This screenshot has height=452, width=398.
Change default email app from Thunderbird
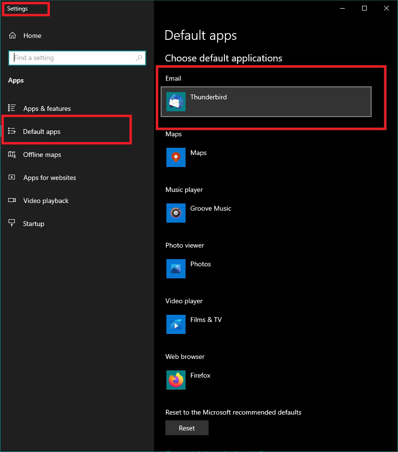coord(266,102)
